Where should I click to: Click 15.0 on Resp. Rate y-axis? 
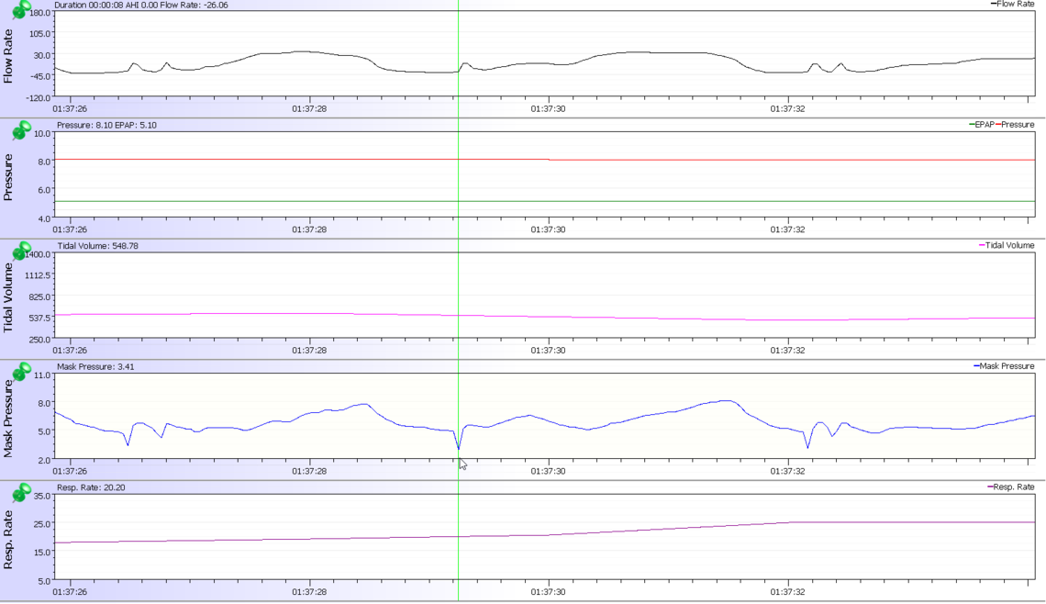point(42,552)
